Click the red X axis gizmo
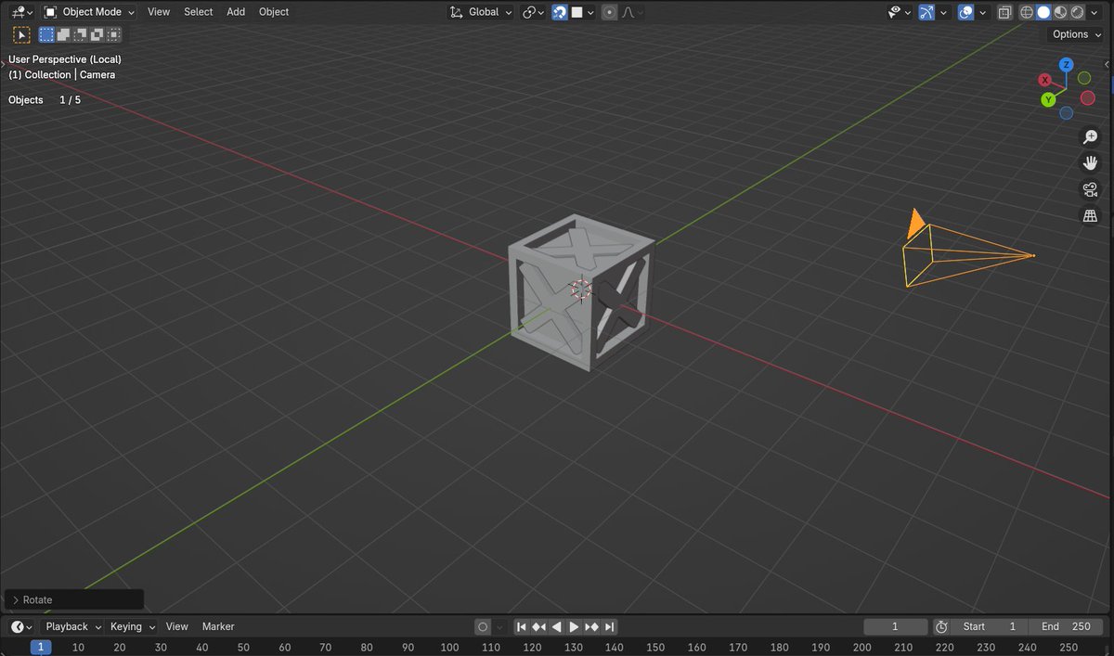The width and height of the screenshot is (1114, 656). (1045, 81)
